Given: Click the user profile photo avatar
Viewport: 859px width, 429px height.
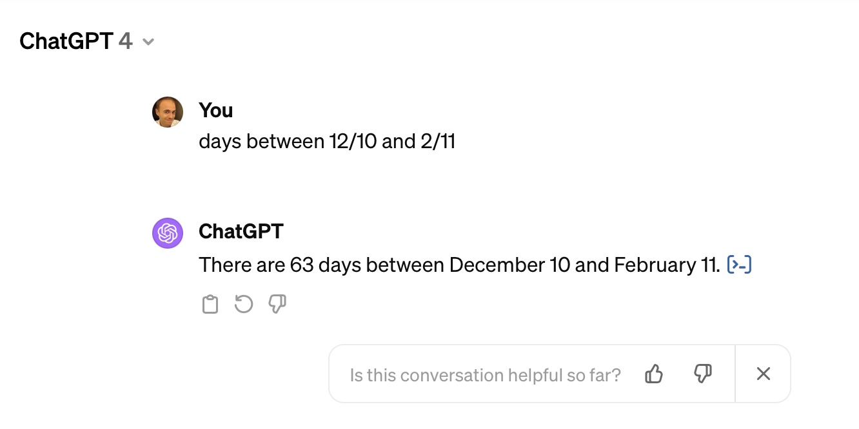Looking at the screenshot, I should (x=168, y=112).
